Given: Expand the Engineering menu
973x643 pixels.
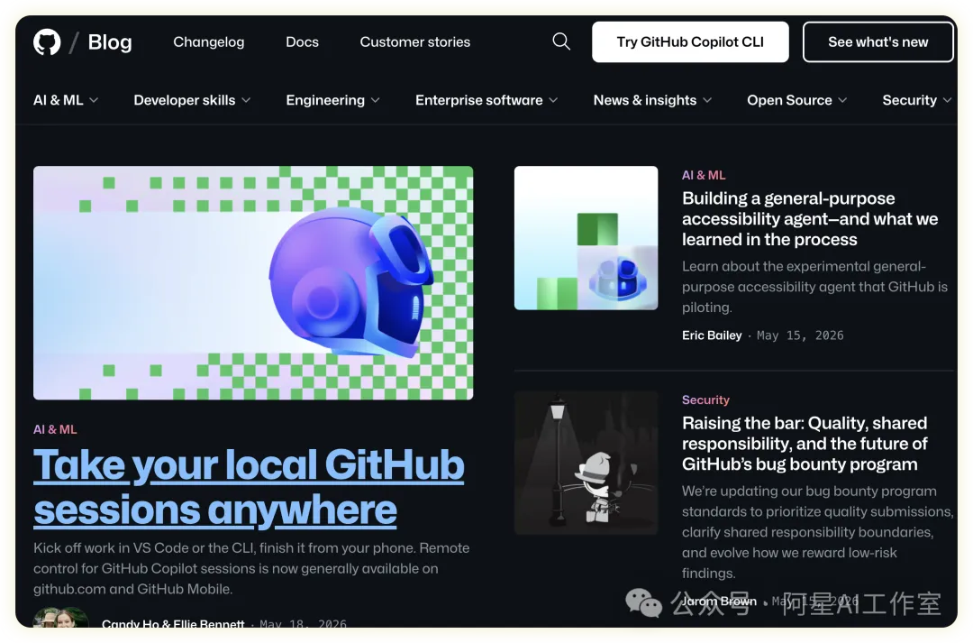Looking at the screenshot, I should [332, 100].
